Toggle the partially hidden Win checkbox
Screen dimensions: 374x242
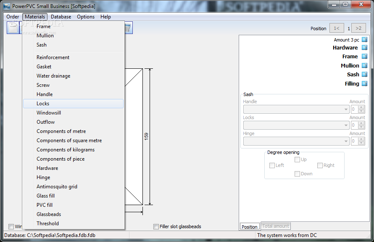point(11,226)
